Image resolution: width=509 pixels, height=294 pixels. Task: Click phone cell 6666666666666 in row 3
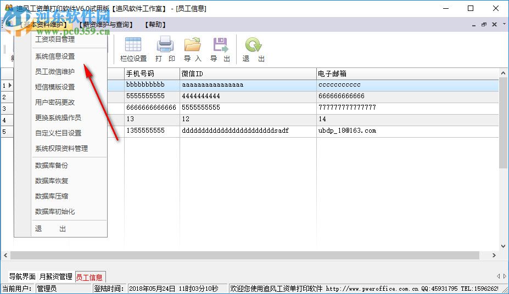point(152,108)
